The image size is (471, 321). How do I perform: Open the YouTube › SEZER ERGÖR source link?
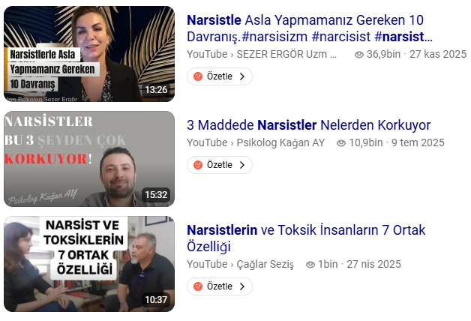(x=262, y=54)
